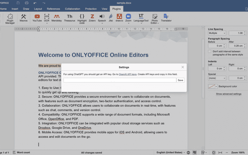Open the Photo Editor plugin

point(155,19)
